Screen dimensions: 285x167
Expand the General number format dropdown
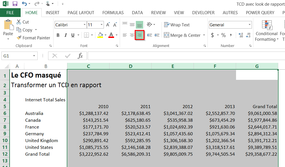tap(249, 25)
